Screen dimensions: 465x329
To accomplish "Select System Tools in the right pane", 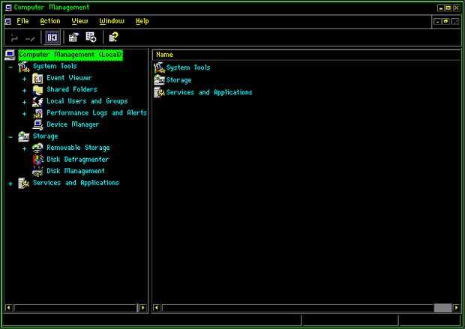I will tap(188, 68).
